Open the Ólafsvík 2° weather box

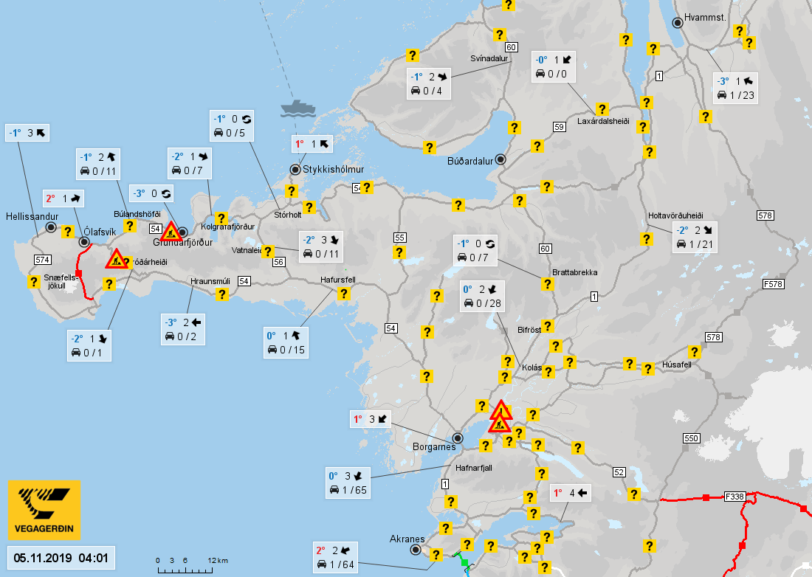[x=63, y=198]
